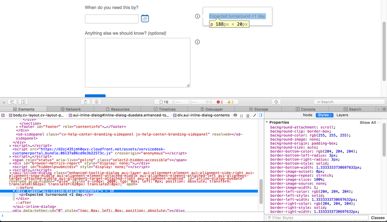387x222 pixels.
Task: Click the console prompt input line
Action: [x=132, y=216]
